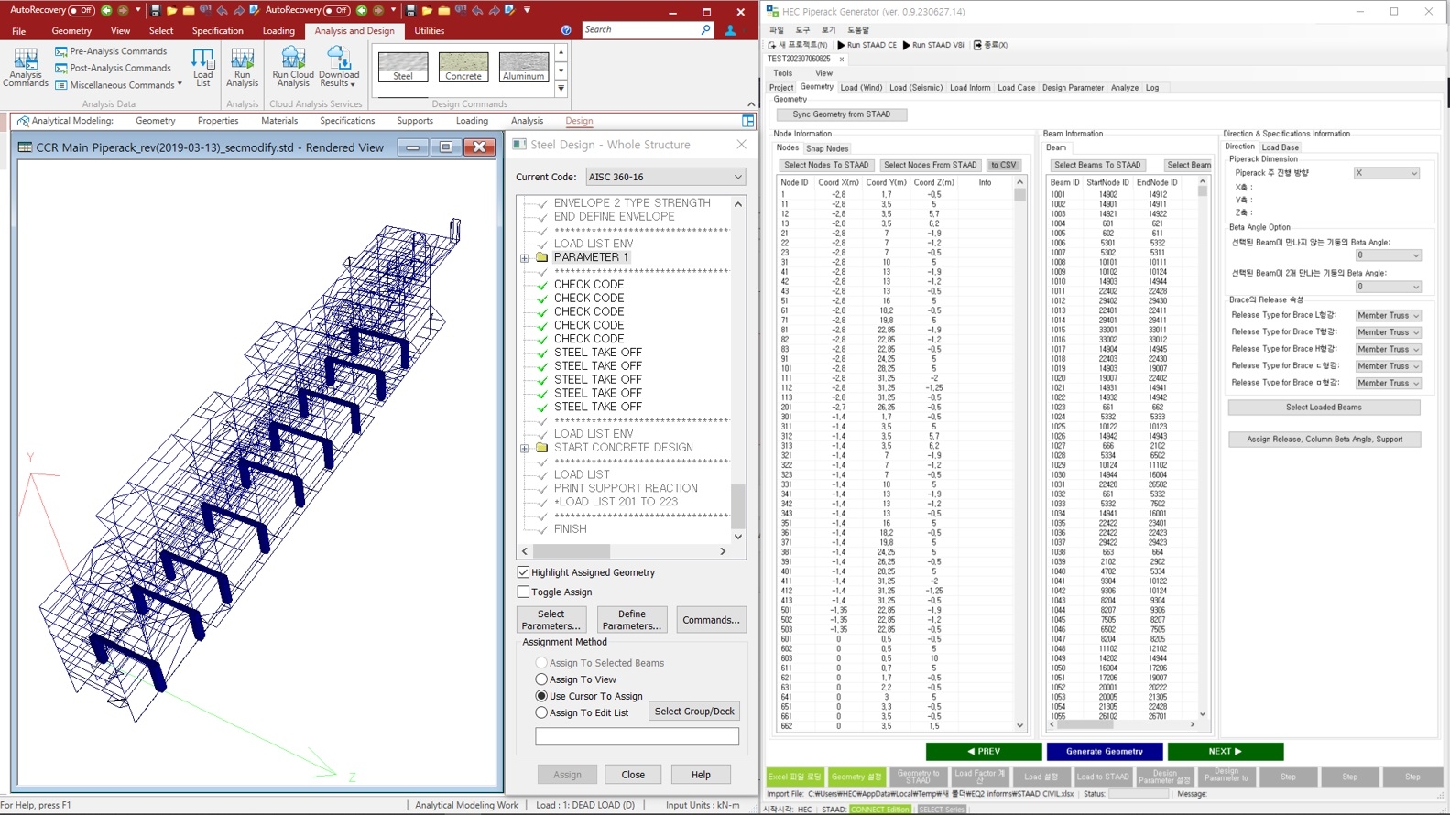Open Release Type for Brace L dropdown
This screenshot has width=1450, height=815.
[x=1388, y=316]
